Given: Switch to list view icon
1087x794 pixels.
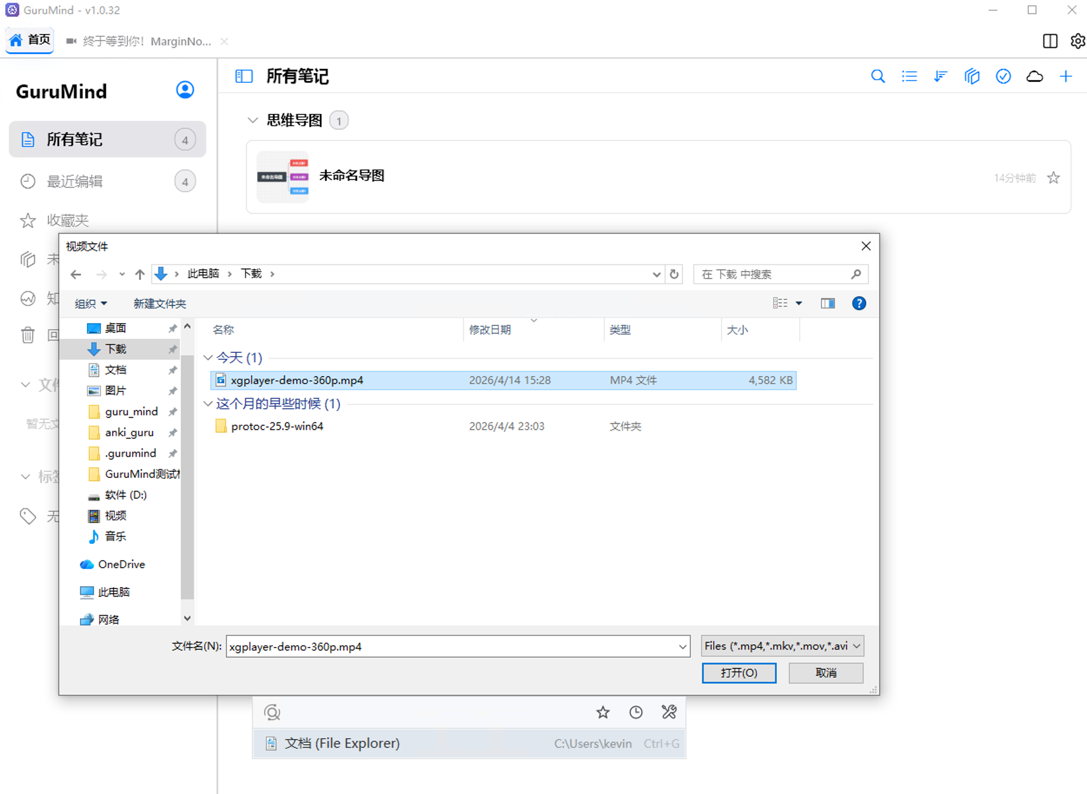Looking at the screenshot, I should click(909, 76).
